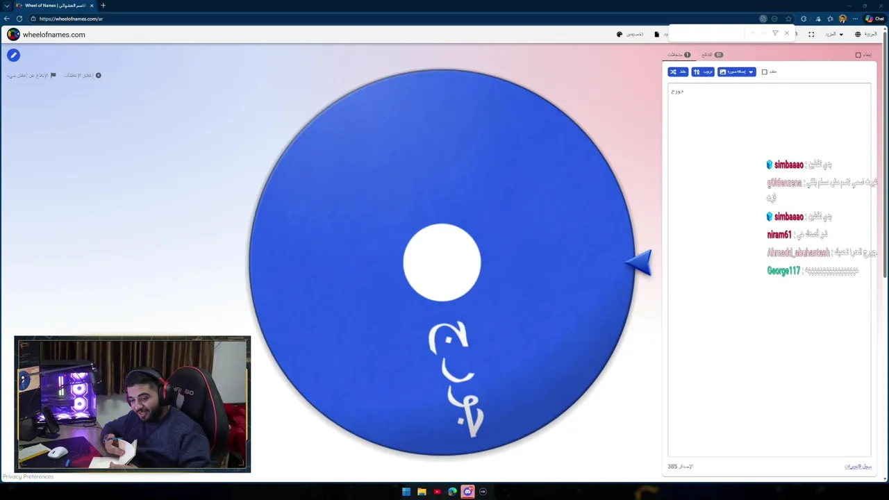
Task: Open the palette customize icon
Action: (620, 34)
